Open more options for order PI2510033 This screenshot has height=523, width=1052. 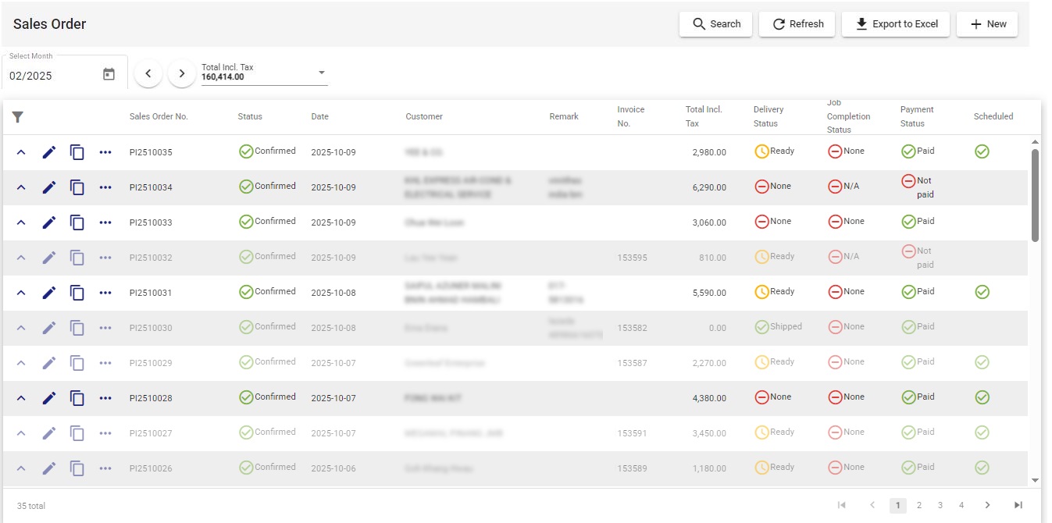coord(105,222)
